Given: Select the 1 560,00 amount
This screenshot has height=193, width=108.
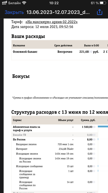Looking at the screenshot, I should [89, 127].
